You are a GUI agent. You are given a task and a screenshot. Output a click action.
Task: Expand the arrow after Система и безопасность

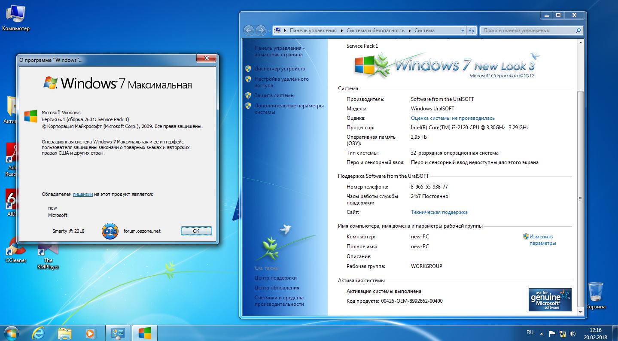(x=410, y=30)
